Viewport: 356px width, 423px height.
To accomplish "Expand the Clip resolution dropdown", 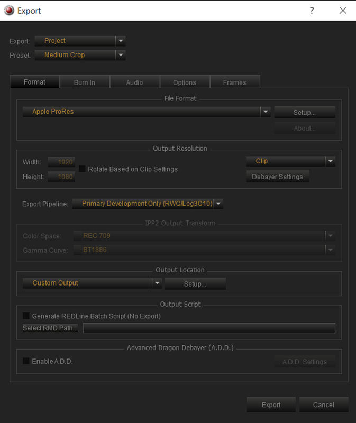I will 331,161.
